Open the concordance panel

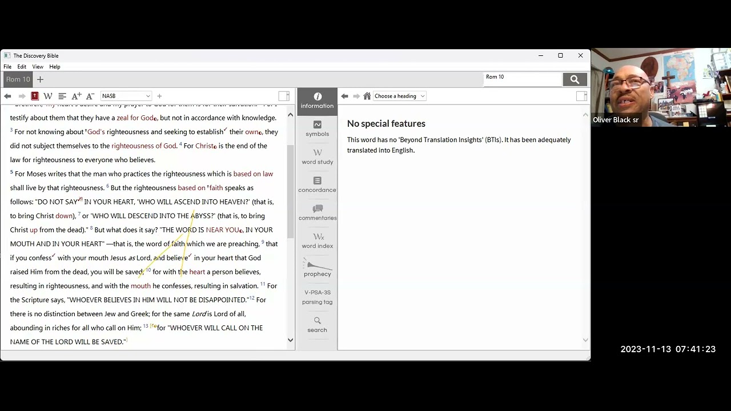317,184
